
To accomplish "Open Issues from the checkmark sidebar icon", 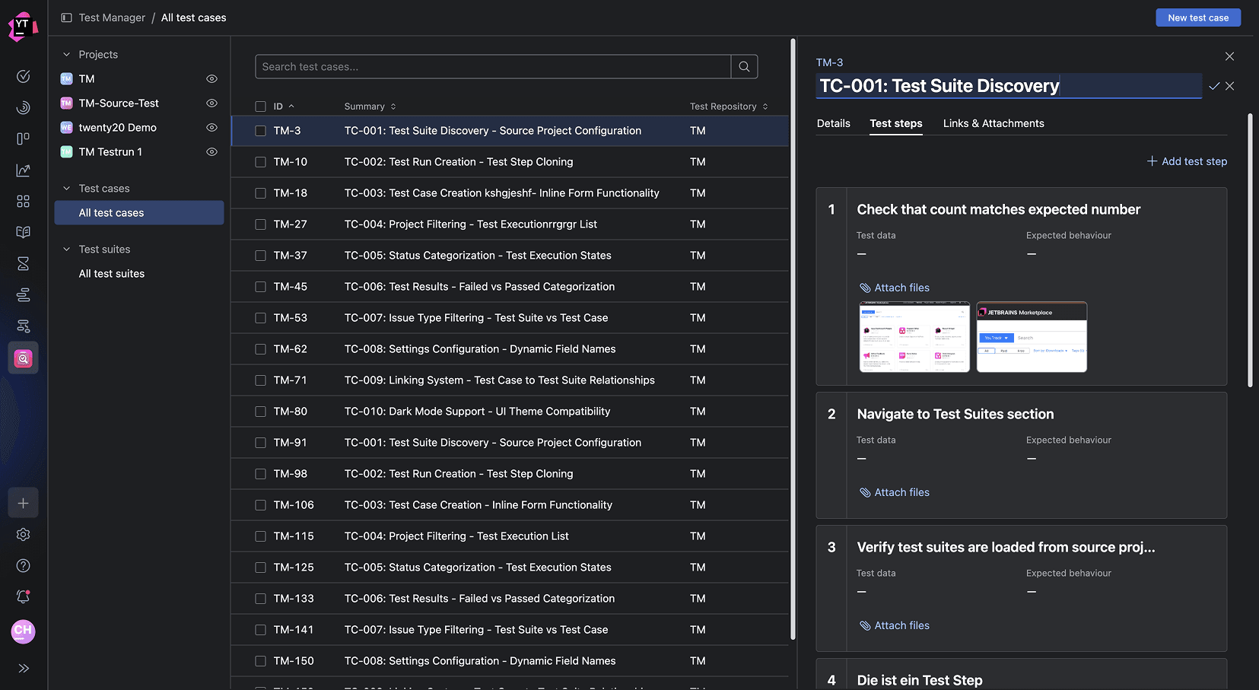I will [x=23, y=76].
